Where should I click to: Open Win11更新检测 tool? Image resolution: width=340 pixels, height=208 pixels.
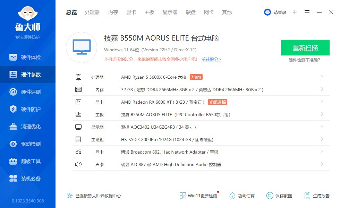click(198, 196)
